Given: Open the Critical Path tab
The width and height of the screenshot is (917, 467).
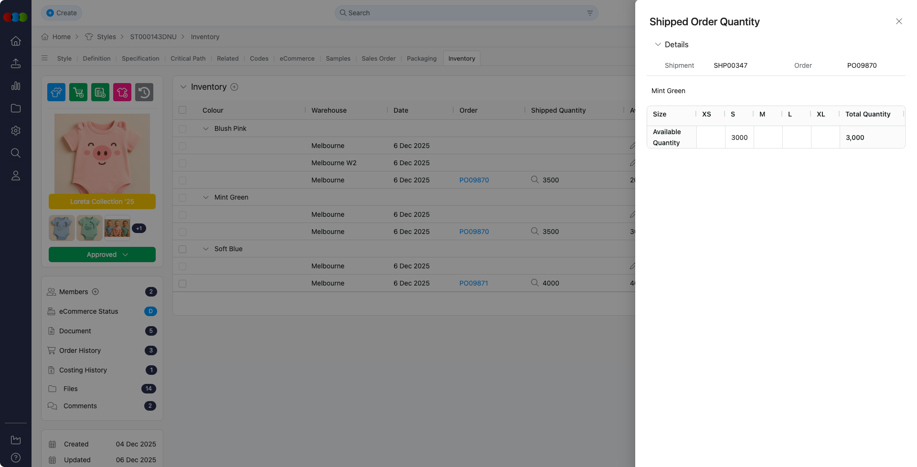Looking at the screenshot, I should coord(188,58).
